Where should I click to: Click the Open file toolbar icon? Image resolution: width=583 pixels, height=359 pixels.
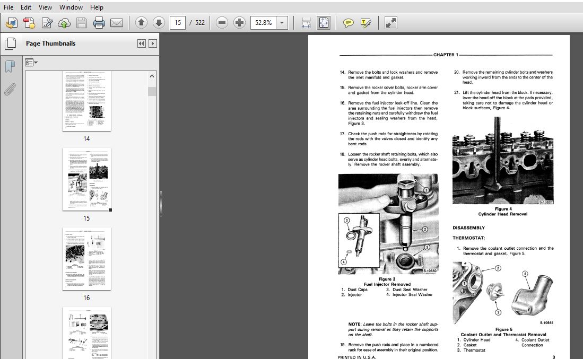pos(12,23)
